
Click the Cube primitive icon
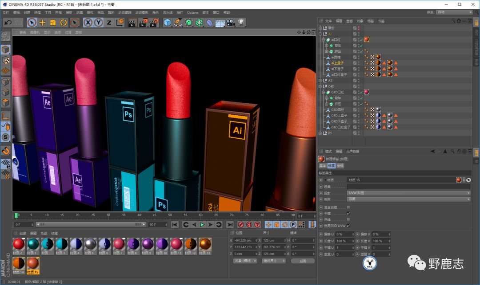[x=167, y=22]
